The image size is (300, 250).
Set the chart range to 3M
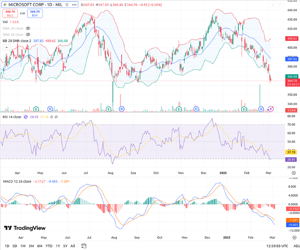point(31,246)
